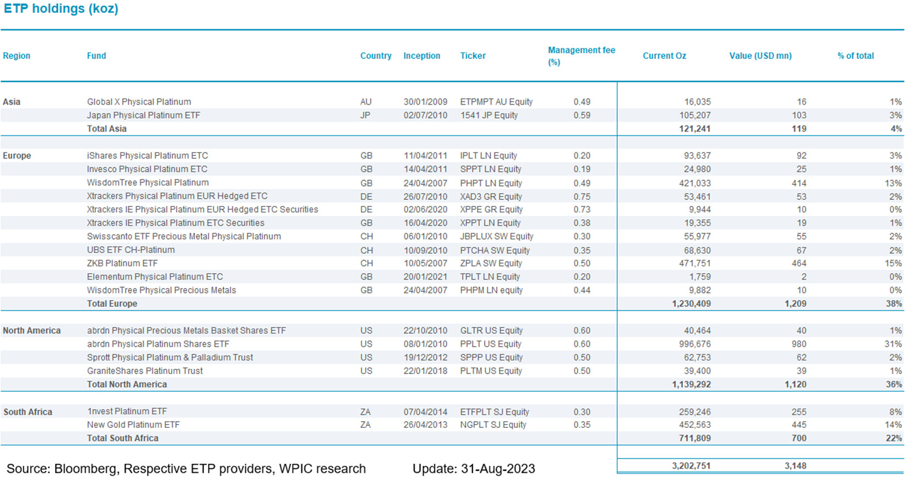Select the 'Total Asia' row label
910x478 pixels.
click(107, 128)
